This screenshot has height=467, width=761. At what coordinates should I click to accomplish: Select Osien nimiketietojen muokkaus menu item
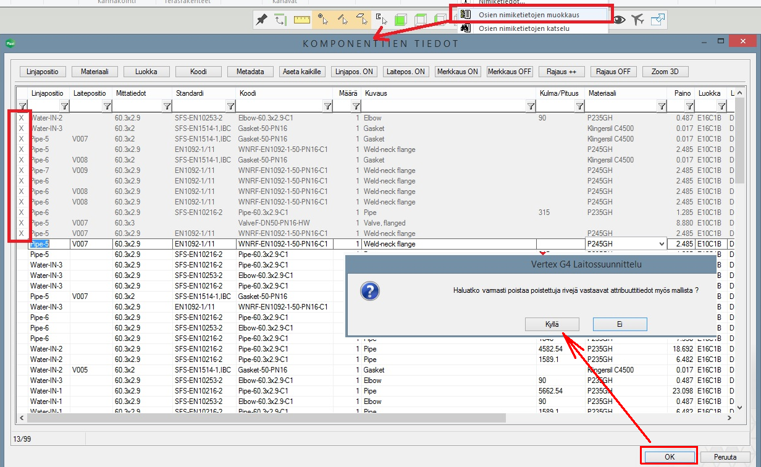tap(528, 15)
